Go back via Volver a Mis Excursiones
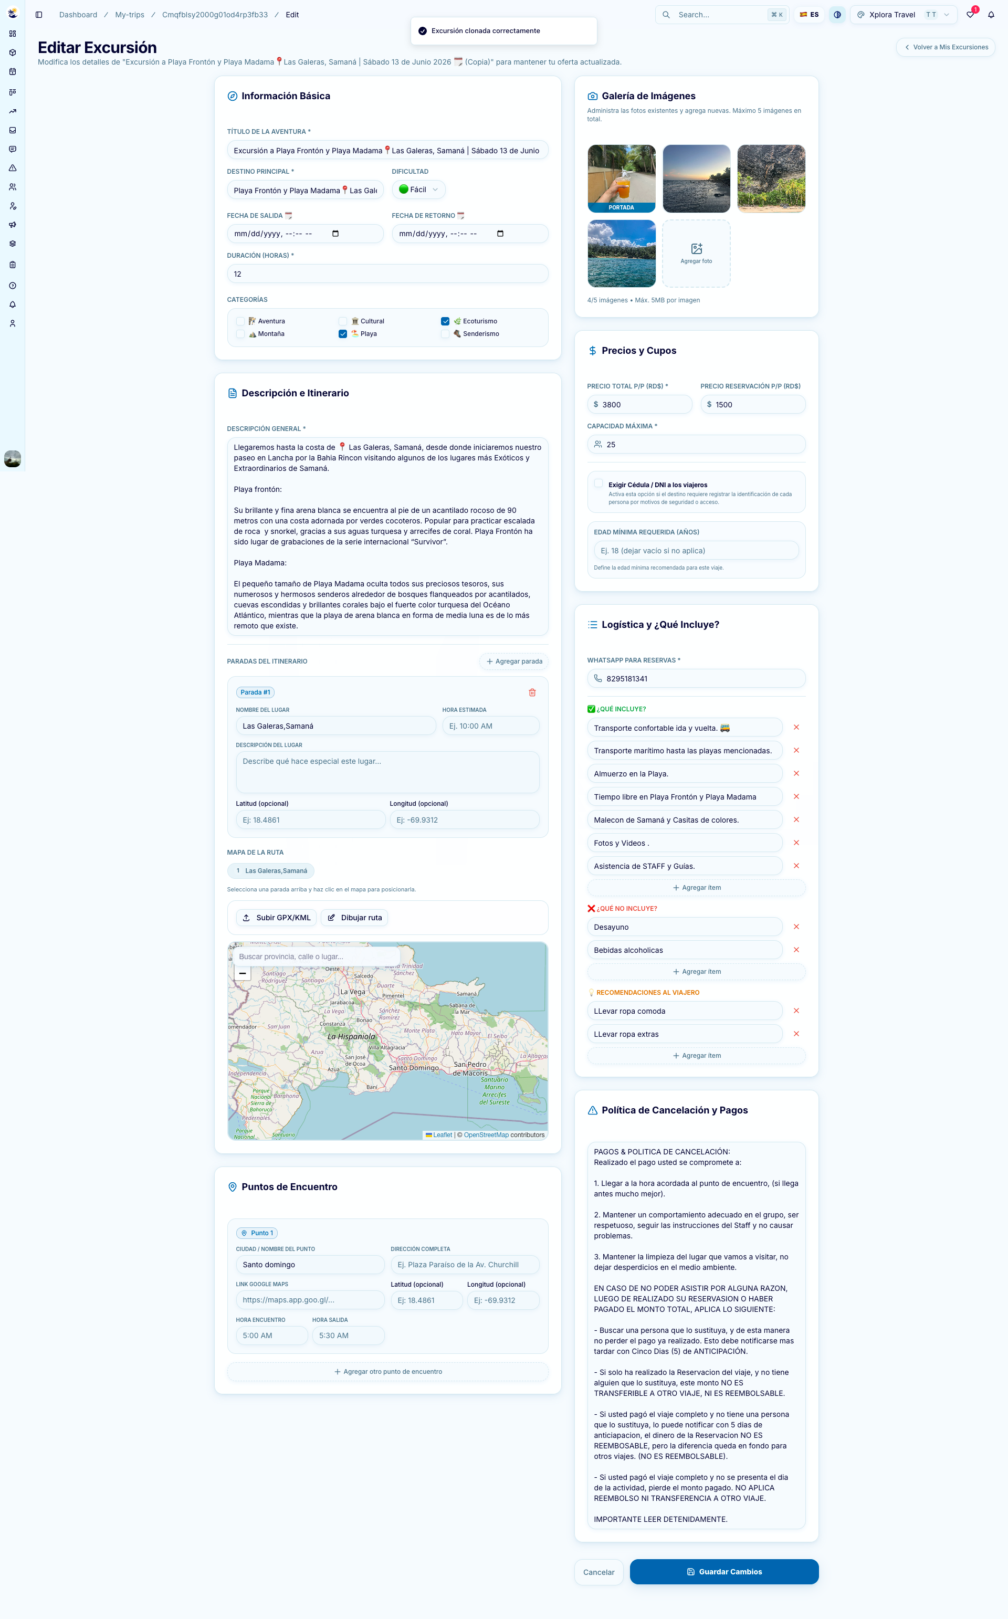The image size is (1008, 1619). [946, 47]
